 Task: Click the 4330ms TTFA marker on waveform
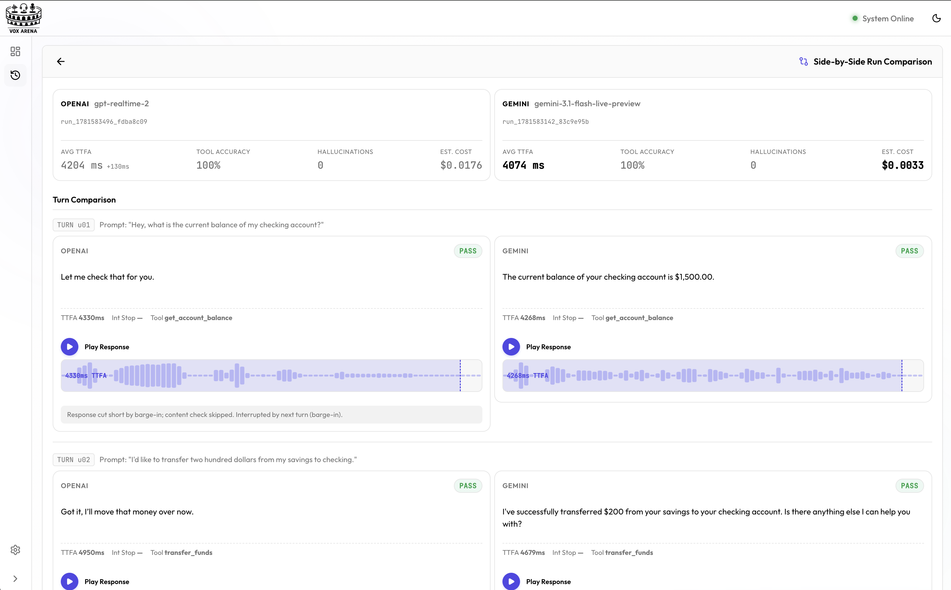(x=86, y=375)
